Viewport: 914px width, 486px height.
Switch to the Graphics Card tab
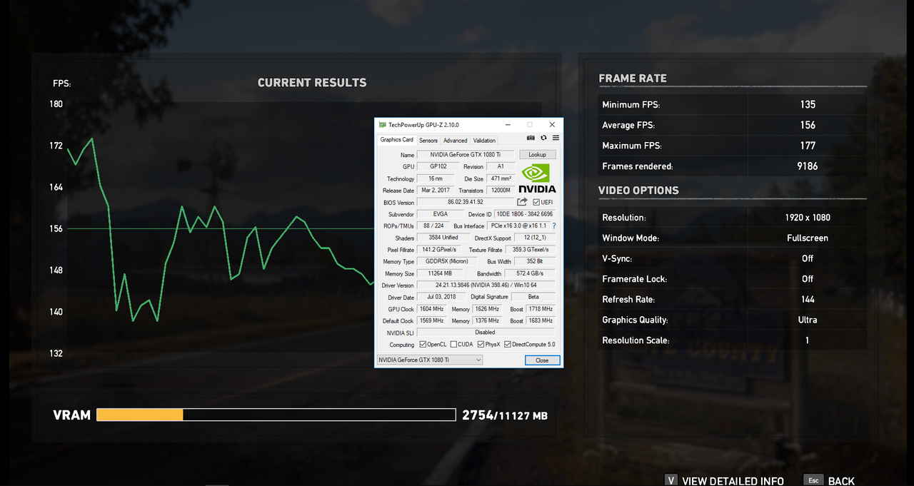pyautogui.click(x=396, y=140)
